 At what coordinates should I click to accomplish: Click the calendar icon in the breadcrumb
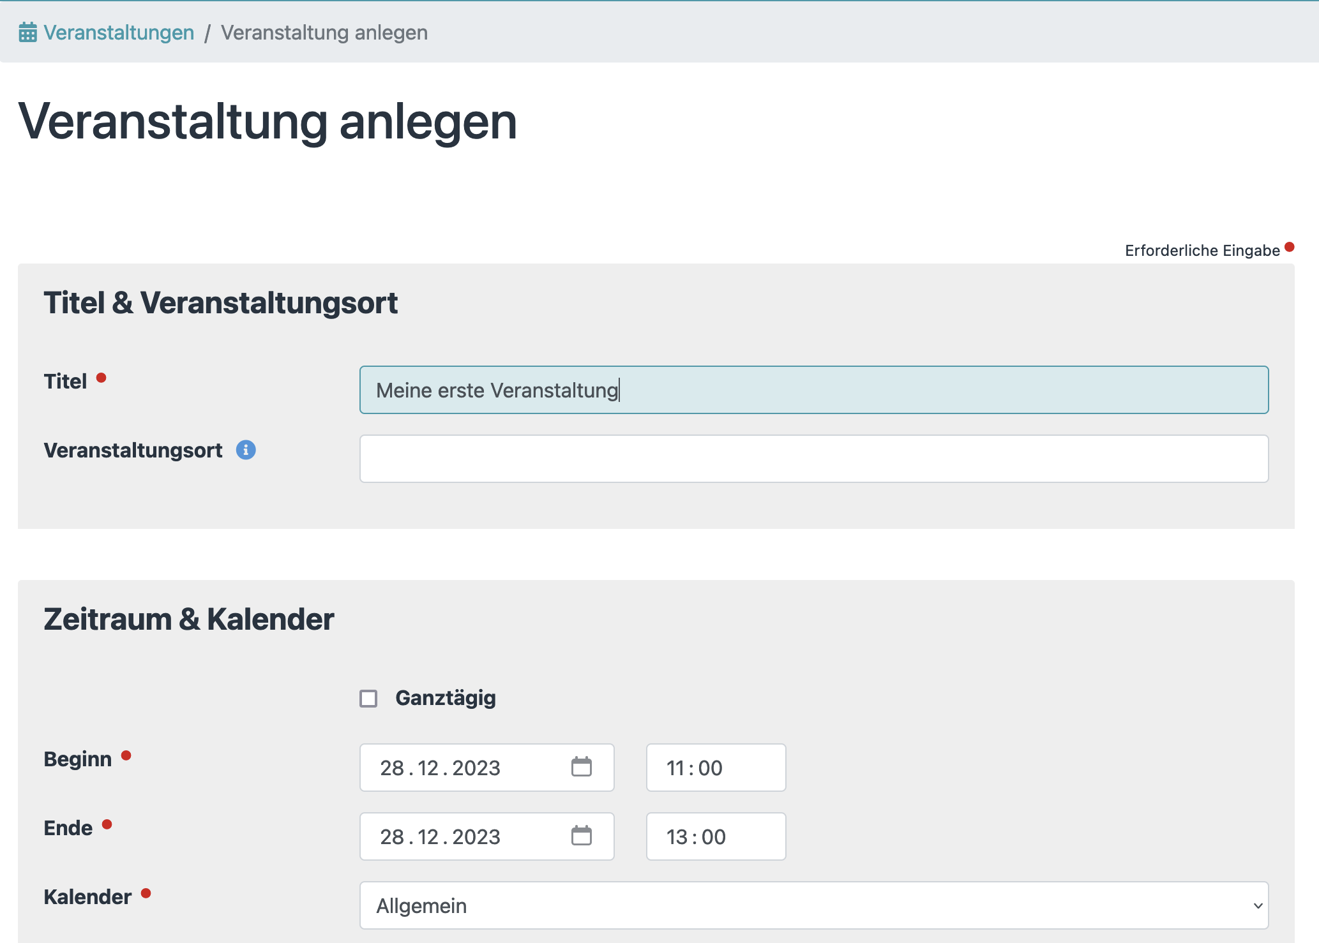click(x=27, y=32)
